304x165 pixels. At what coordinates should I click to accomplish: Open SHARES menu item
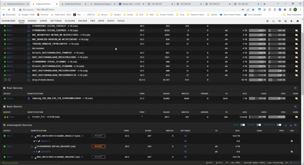click(32, 21)
